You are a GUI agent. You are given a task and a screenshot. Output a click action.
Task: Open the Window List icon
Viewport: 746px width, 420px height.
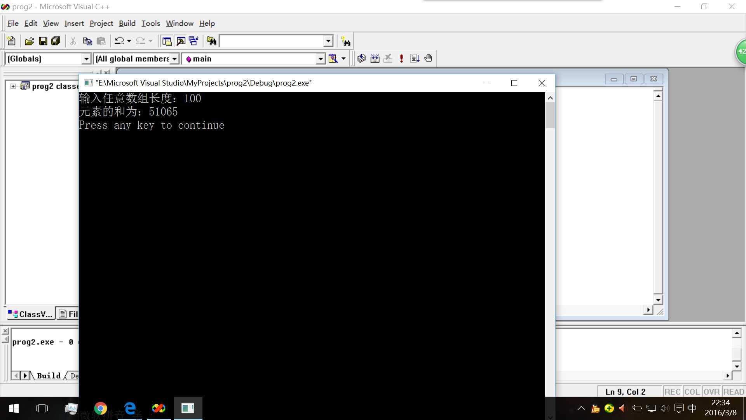(193, 41)
